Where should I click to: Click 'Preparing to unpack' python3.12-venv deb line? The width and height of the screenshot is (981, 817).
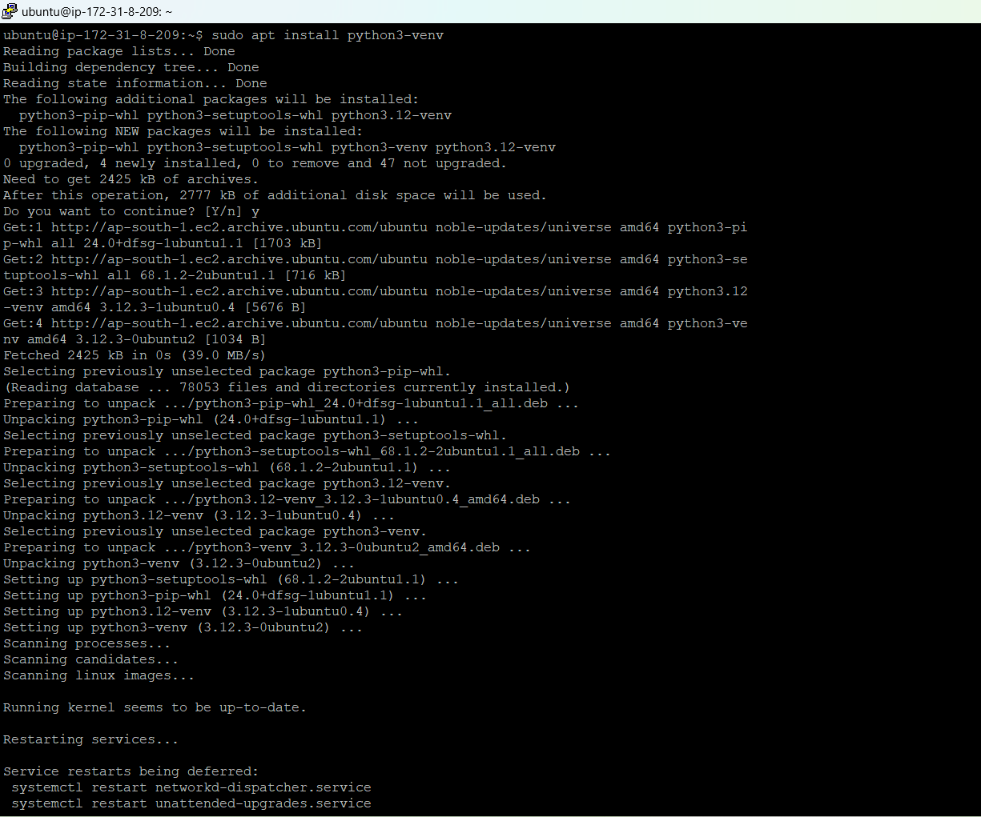pyautogui.click(x=287, y=499)
